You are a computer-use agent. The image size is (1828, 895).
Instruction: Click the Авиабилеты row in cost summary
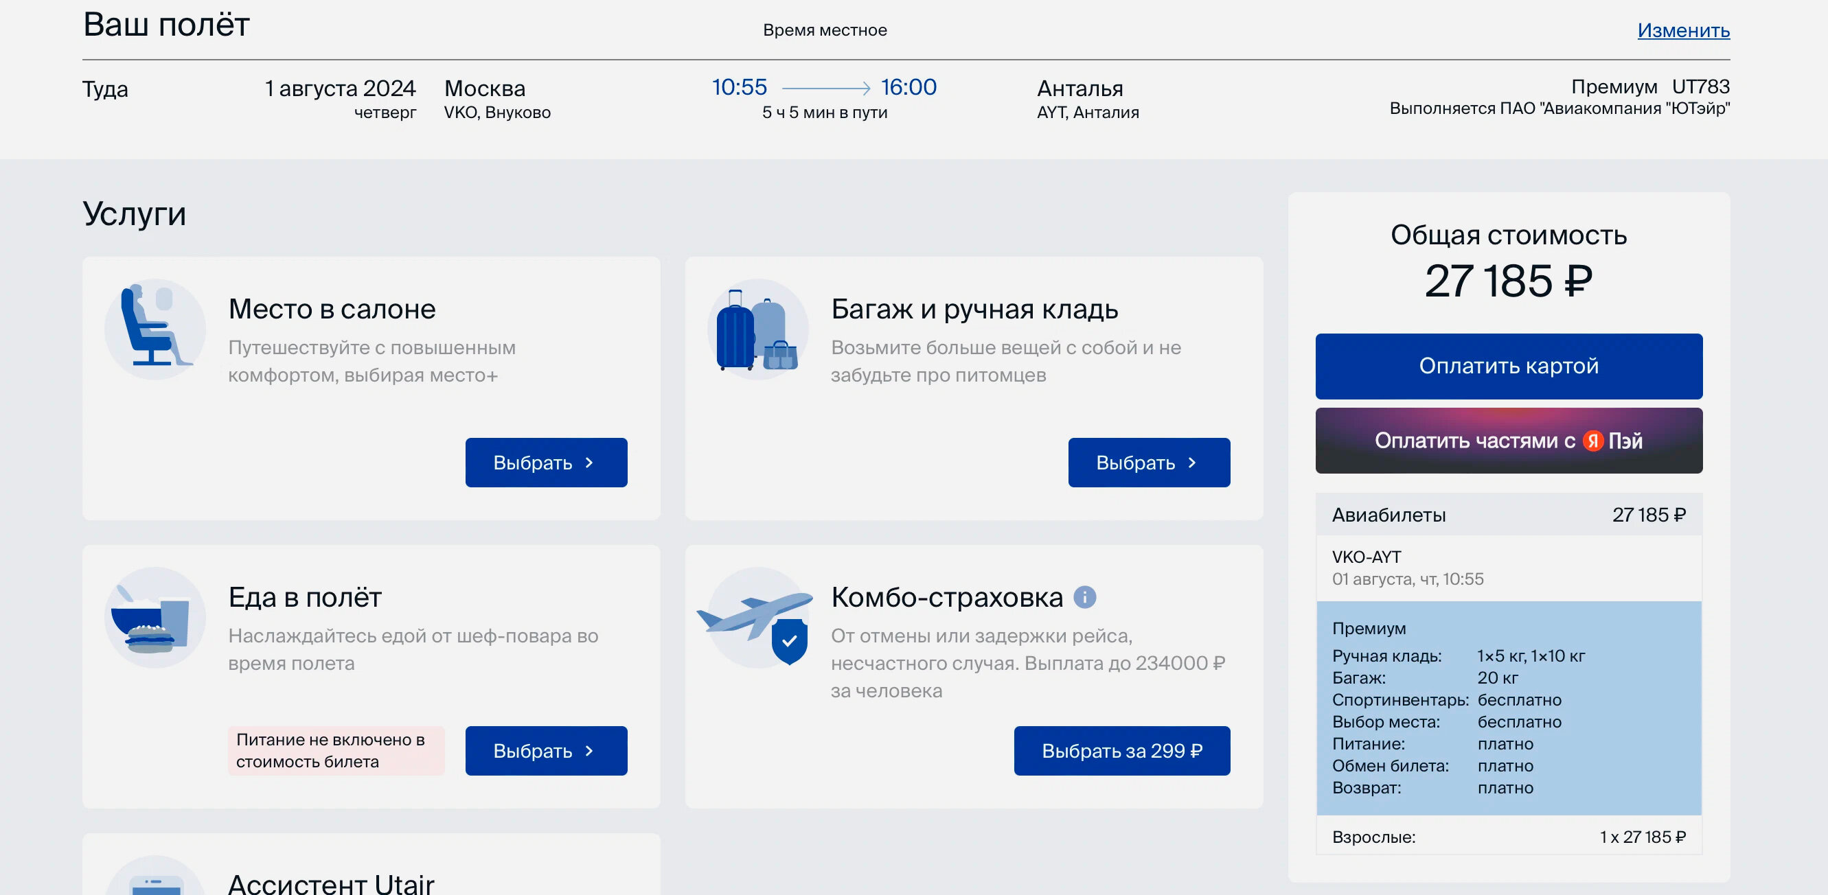[1508, 515]
